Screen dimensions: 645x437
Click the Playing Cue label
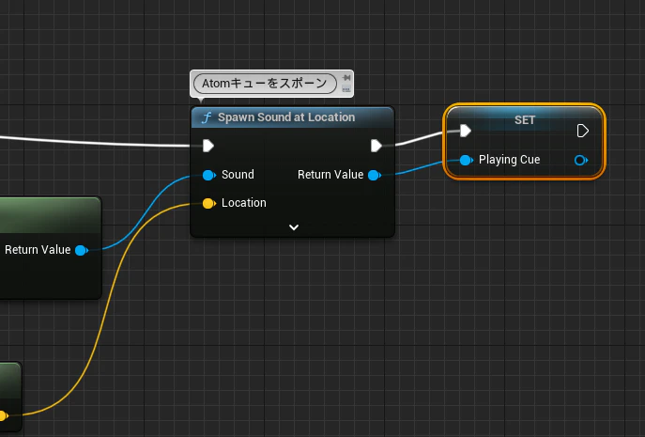click(x=509, y=160)
